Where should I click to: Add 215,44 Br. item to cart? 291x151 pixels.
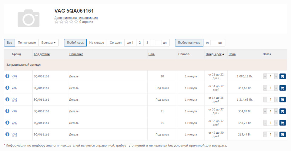pyautogui.click(x=283, y=135)
